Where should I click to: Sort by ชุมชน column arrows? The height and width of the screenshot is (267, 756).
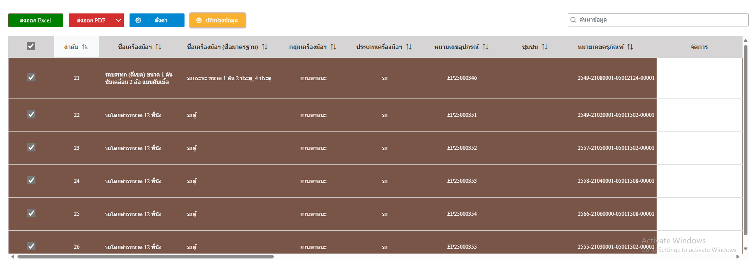545,47
